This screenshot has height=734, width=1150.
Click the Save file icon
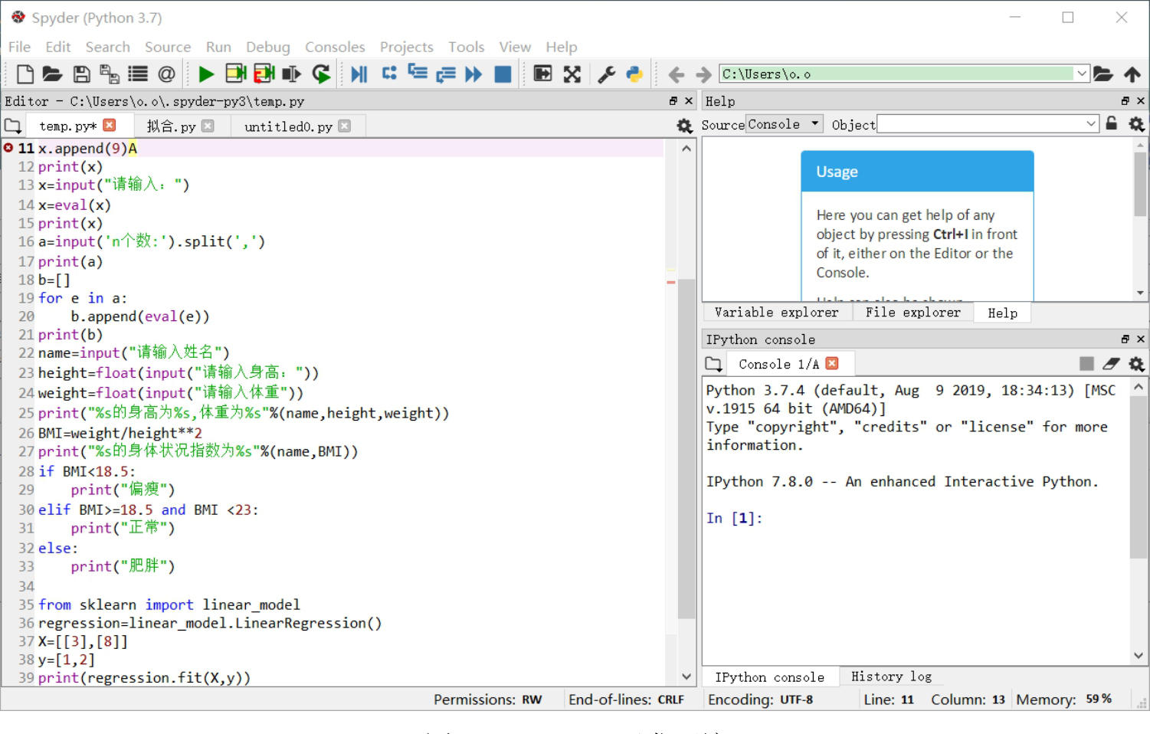81,74
